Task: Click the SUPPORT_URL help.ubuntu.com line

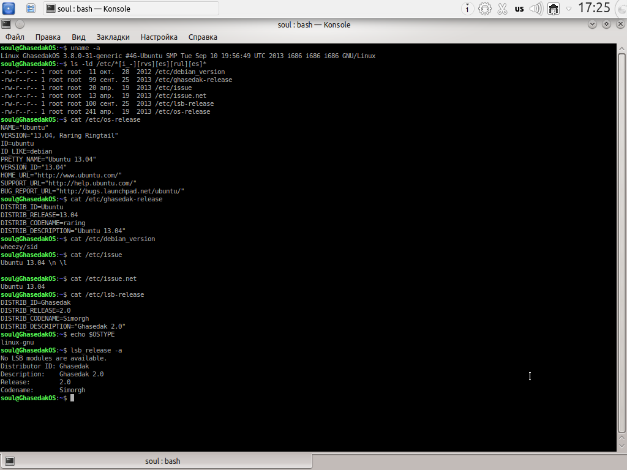Action: coord(69,184)
